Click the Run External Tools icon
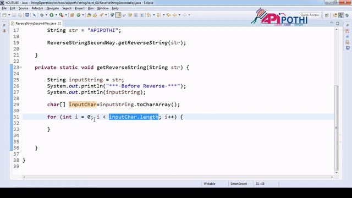The height and width of the screenshot is (198, 352). [x=61, y=15]
